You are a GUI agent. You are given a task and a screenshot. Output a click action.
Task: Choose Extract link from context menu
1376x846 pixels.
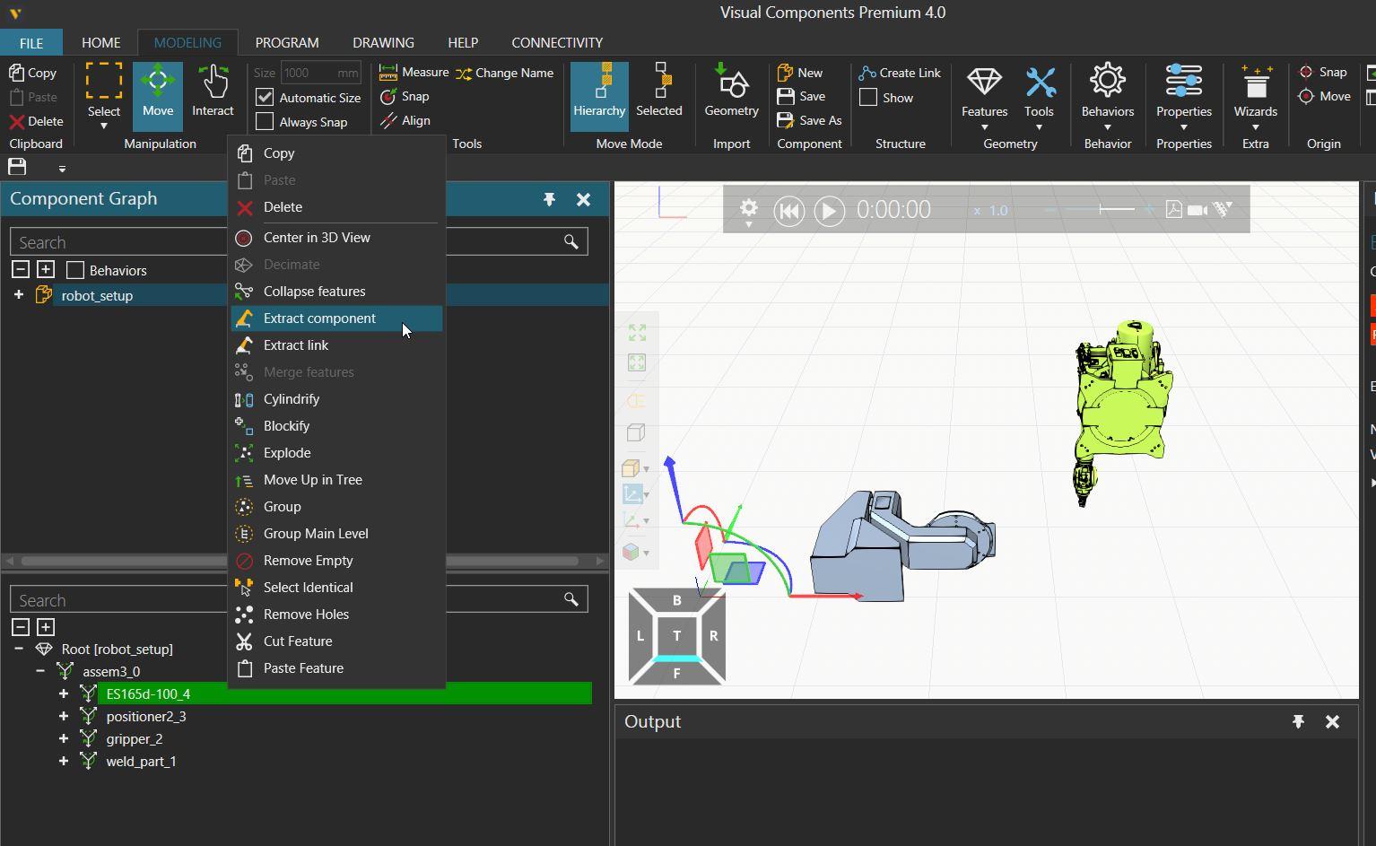296,345
